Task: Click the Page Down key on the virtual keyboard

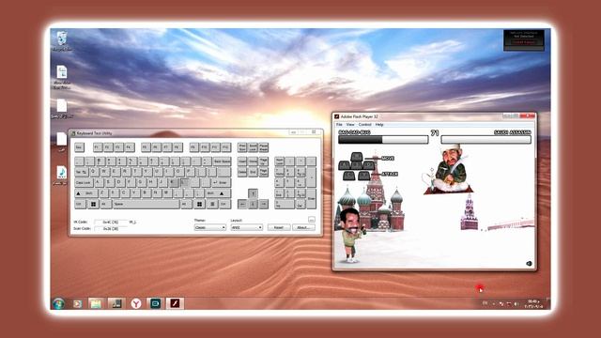Action: click(x=263, y=172)
